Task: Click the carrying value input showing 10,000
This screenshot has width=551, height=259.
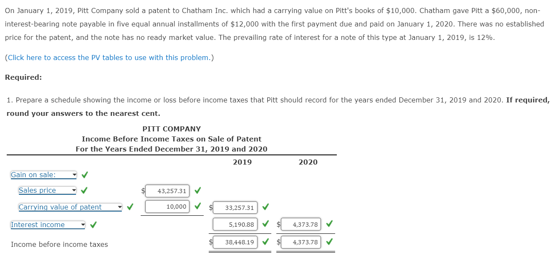Action: click(x=167, y=206)
